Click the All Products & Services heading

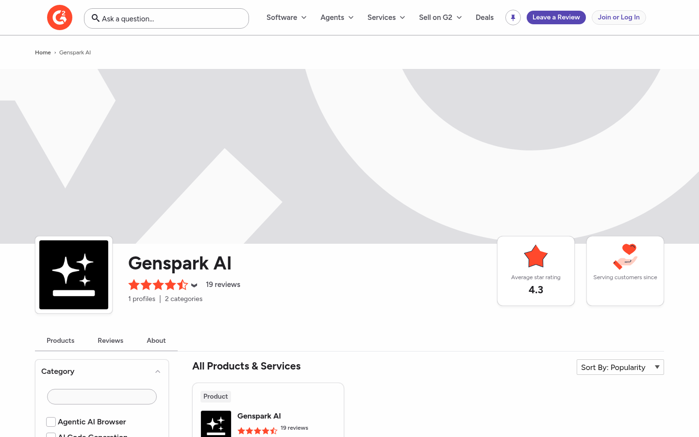coord(247,366)
